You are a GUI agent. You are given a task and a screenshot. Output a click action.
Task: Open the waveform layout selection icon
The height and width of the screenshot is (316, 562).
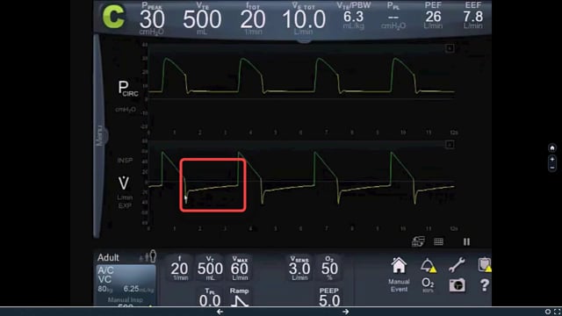(418, 242)
